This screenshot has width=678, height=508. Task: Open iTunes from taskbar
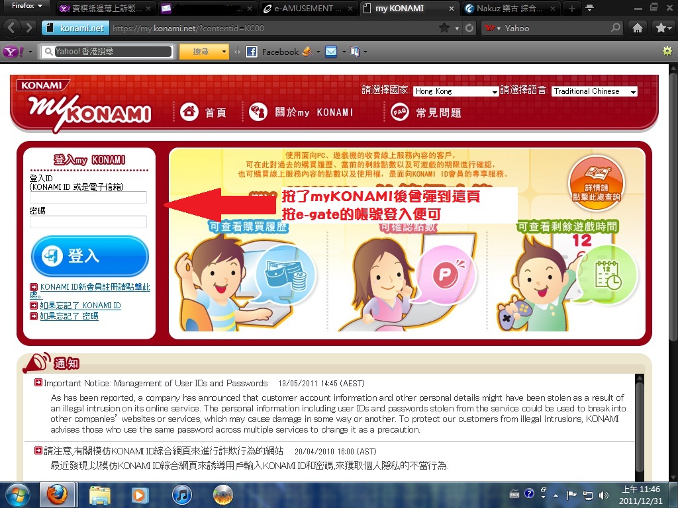pyautogui.click(x=181, y=495)
